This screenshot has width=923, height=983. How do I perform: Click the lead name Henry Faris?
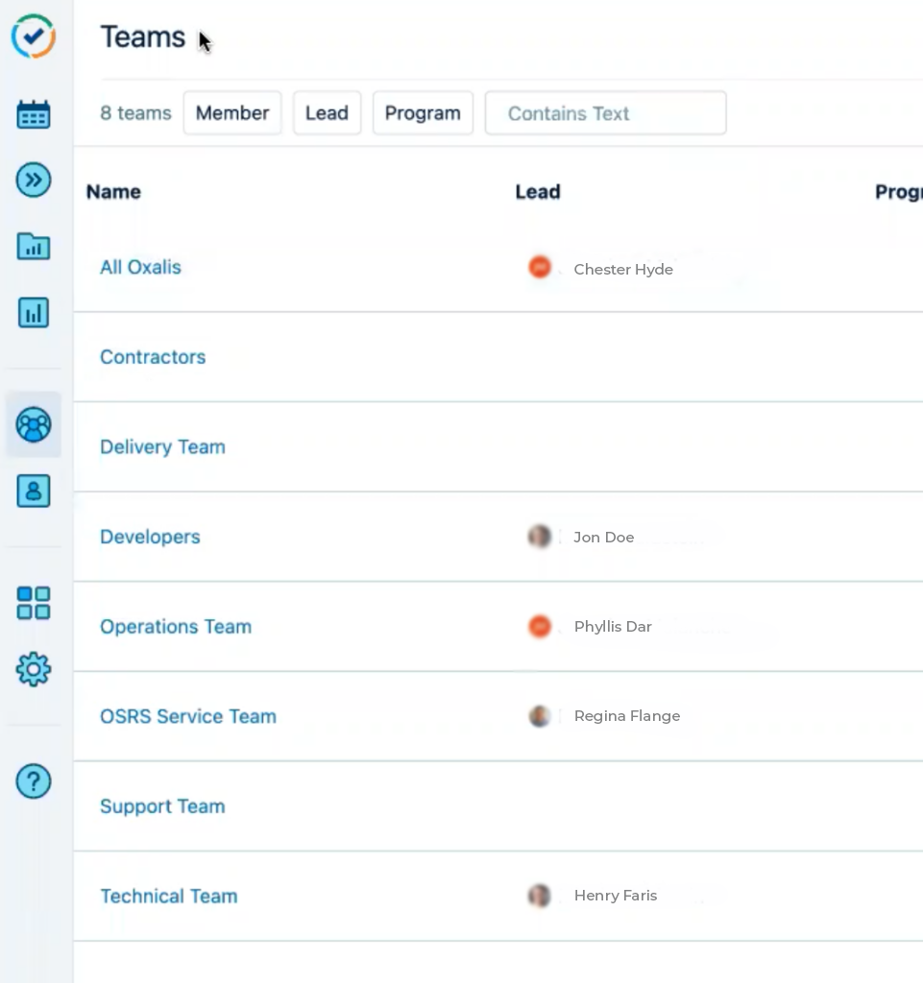pyautogui.click(x=616, y=896)
